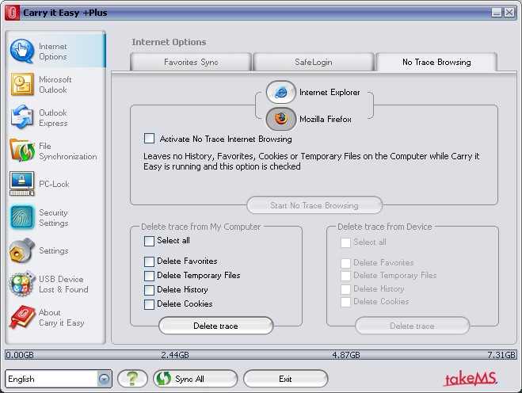The width and height of the screenshot is (522, 393).
Task: Open the About Carry it Easy book icon
Action: (x=22, y=317)
